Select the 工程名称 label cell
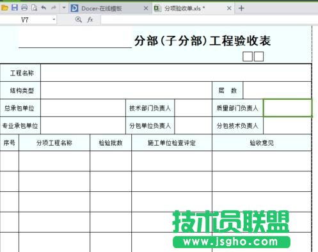The image size is (318, 252). [x=20, y=73]
